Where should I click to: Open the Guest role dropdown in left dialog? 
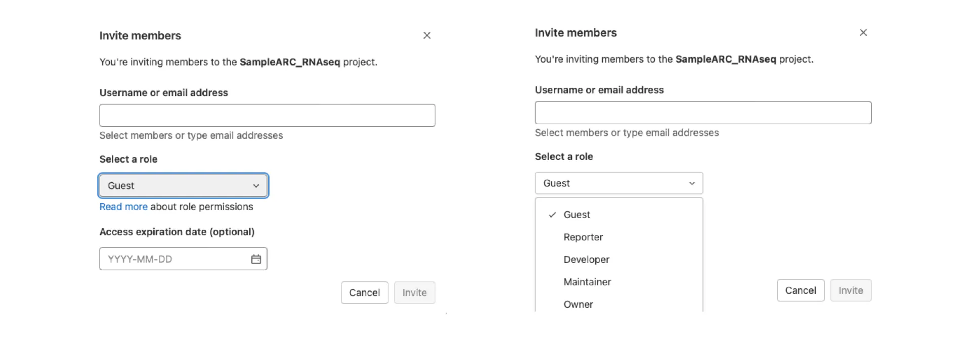coord(183,185)
